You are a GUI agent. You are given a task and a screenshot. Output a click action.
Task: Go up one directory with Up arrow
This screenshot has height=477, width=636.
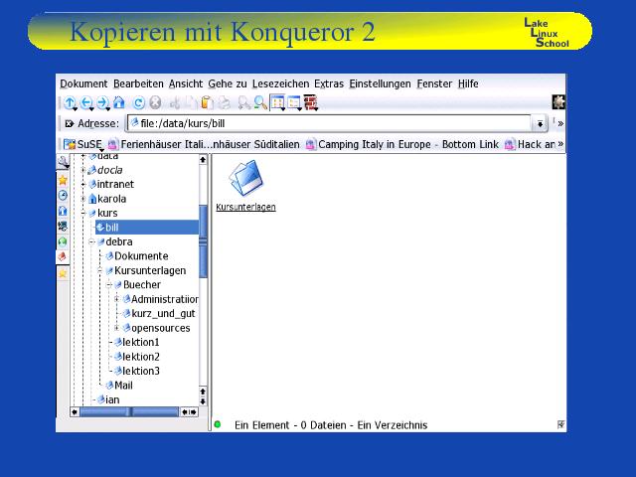click(70, 102)
